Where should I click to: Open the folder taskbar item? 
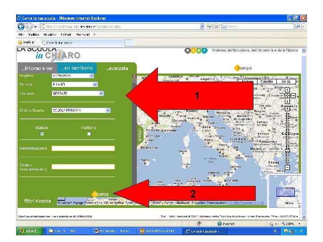(68, 231)
